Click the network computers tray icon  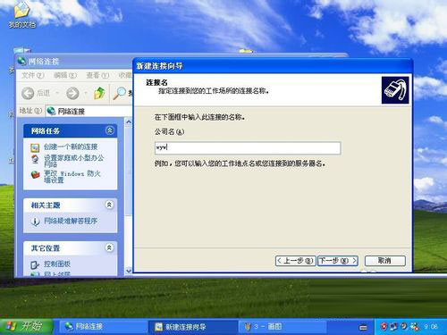click(x=393, y=327)
